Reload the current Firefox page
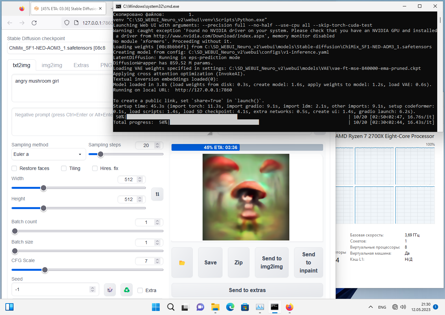Viewport: 445px width, 315px height. click(34, 23)
